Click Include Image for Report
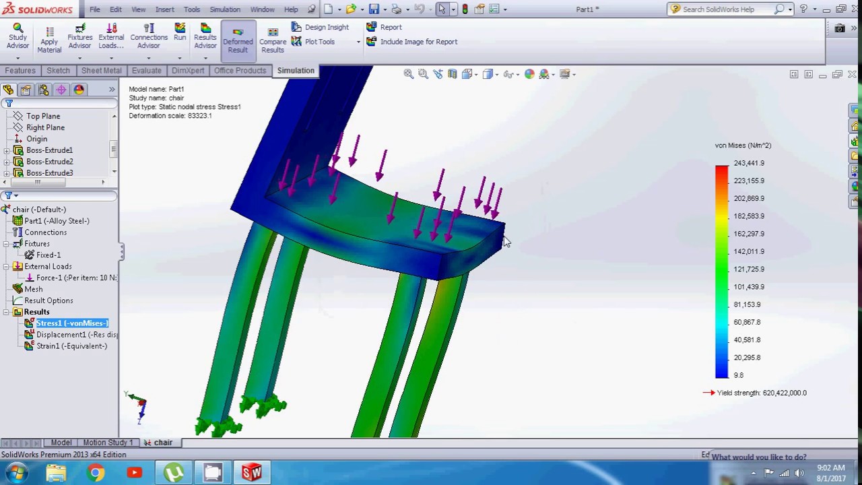This screenshot has width=862, height=485. pyautogui.click(x=411, y=42)
